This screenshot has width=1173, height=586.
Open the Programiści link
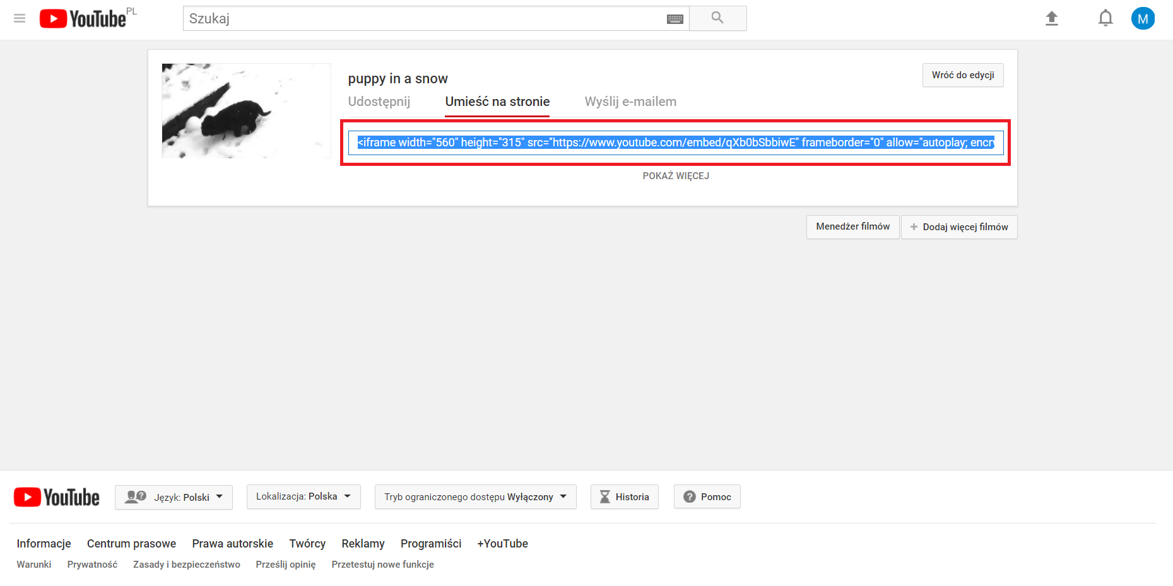(x=431, y=544)
